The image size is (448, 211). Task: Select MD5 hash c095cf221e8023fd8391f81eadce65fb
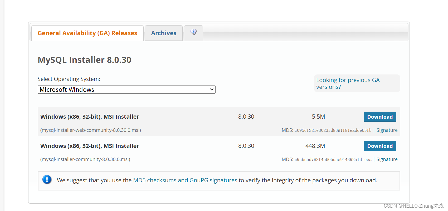point(333,130)
